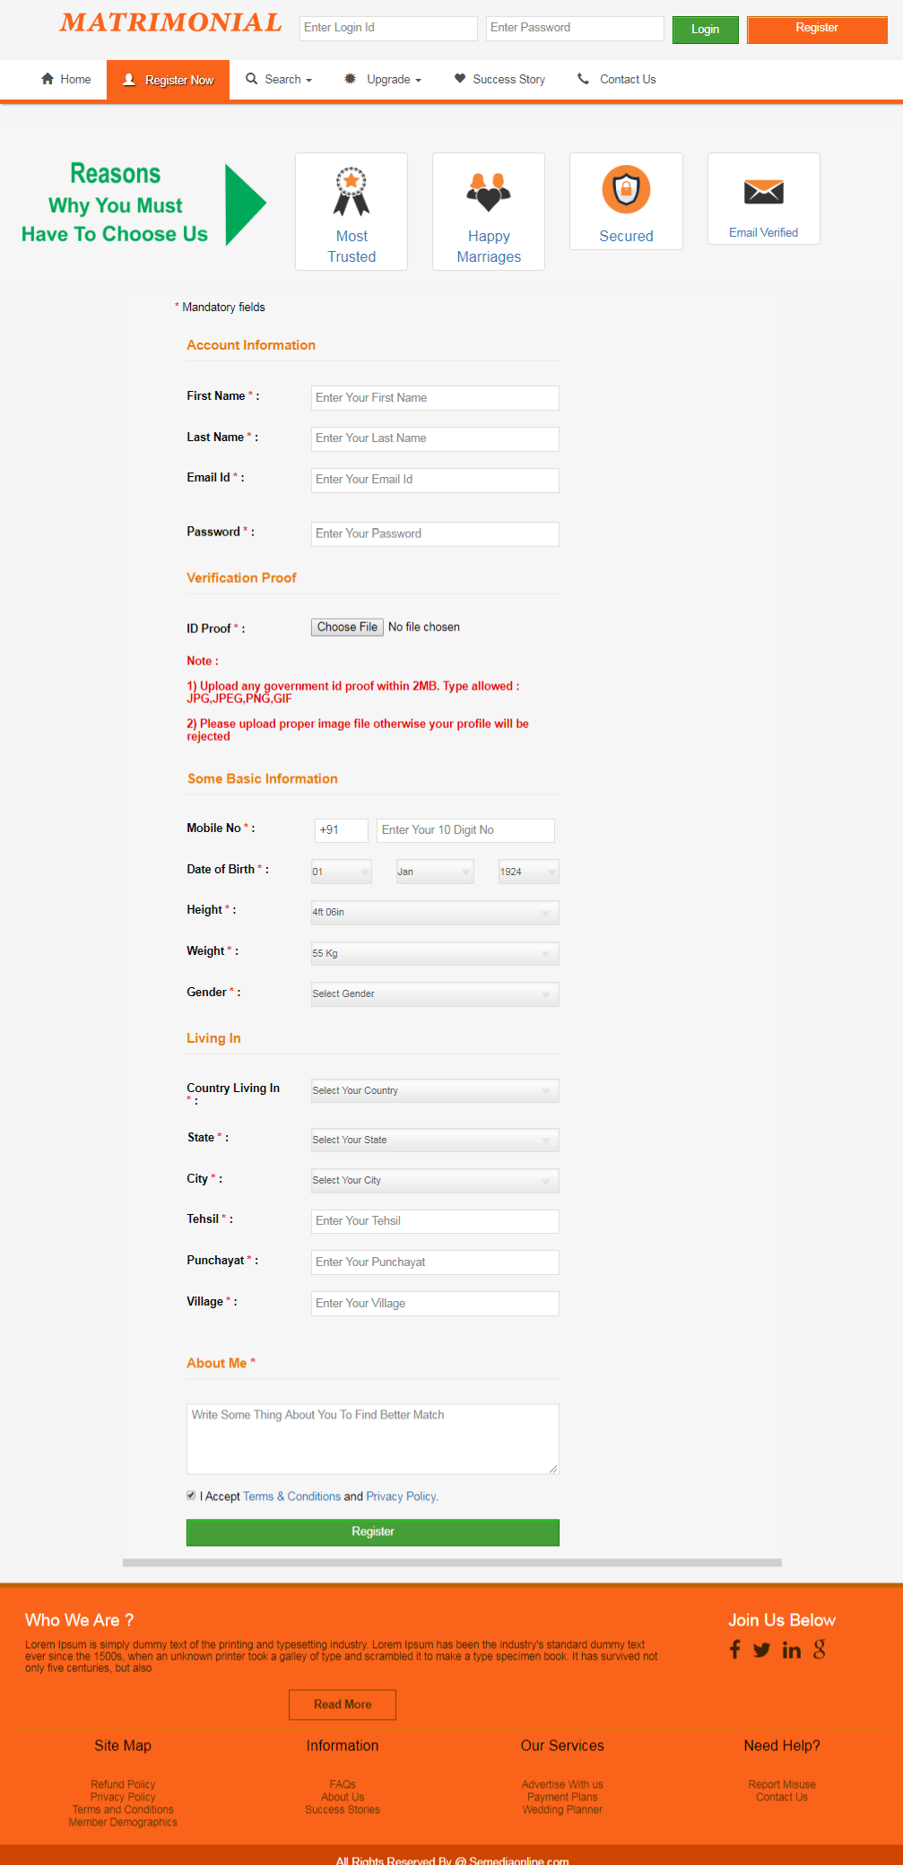Click the Search magnifier icon in navbar
Image resolution: width=903 pixels, height=1865 pixels.
click(x=252, y=79)
